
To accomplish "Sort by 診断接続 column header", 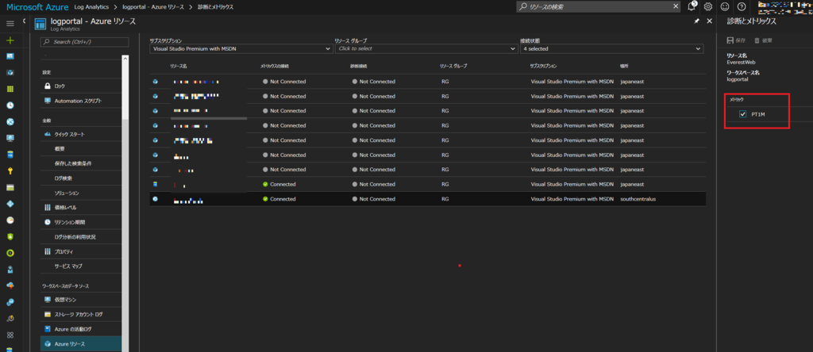I will click(358, 67).
